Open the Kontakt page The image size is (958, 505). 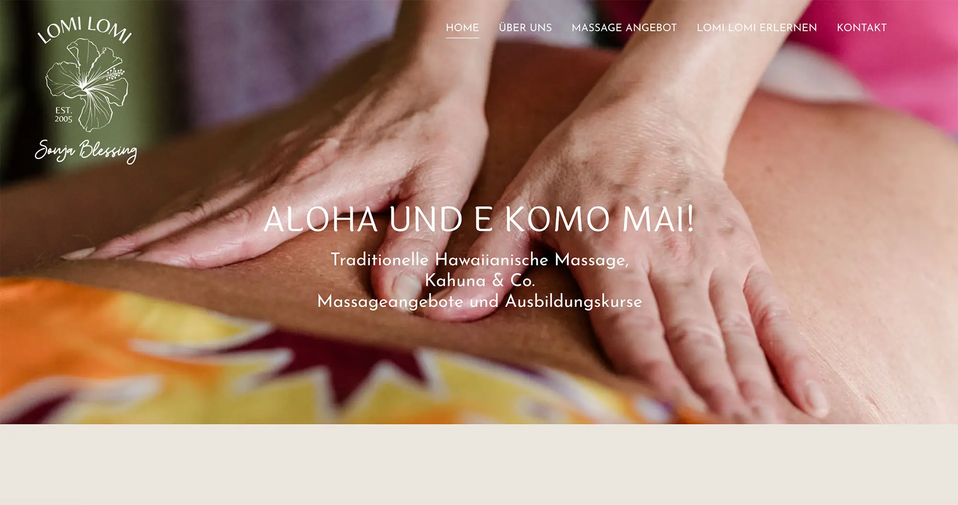coord(862,28)
